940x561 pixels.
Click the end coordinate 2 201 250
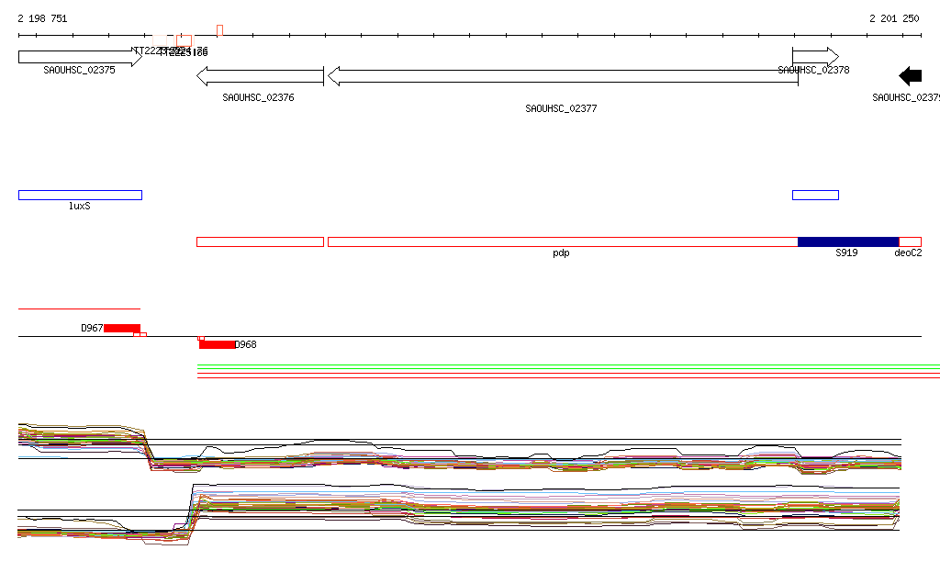pos(894,18)
